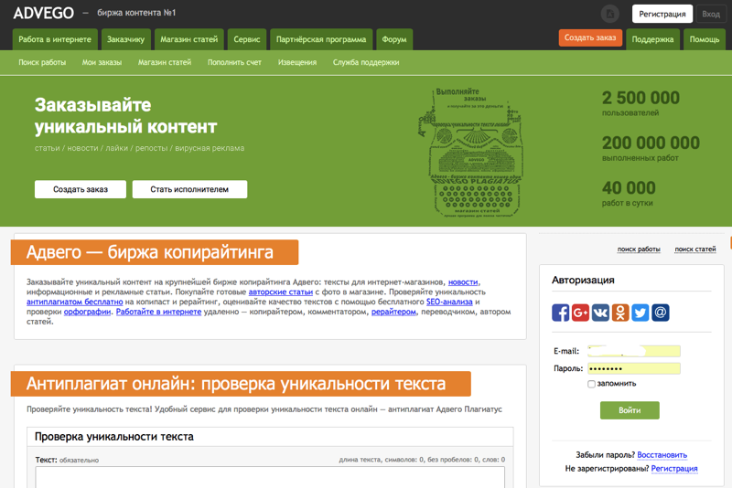Tick the 'запомнить' checkbox
Screen dimensions: 732x488
tap(591, 384)
